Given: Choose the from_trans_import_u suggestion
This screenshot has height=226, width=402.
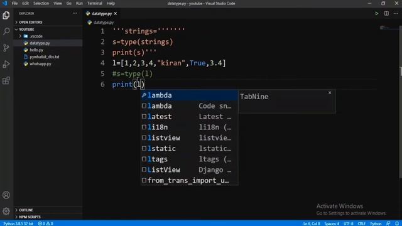Looking at the screenshot, I should point(190,180).
